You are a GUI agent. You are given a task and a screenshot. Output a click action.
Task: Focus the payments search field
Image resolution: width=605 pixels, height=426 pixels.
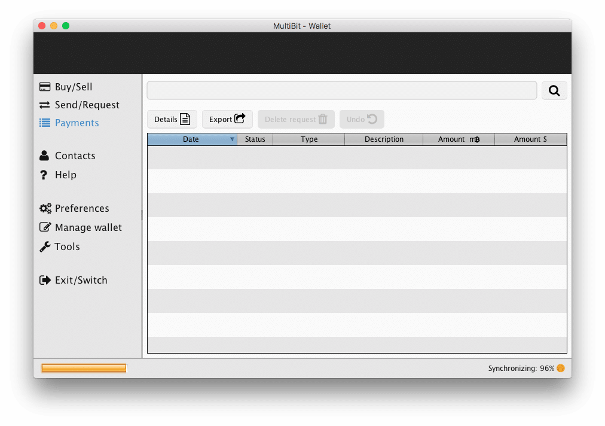click(342, 91)
